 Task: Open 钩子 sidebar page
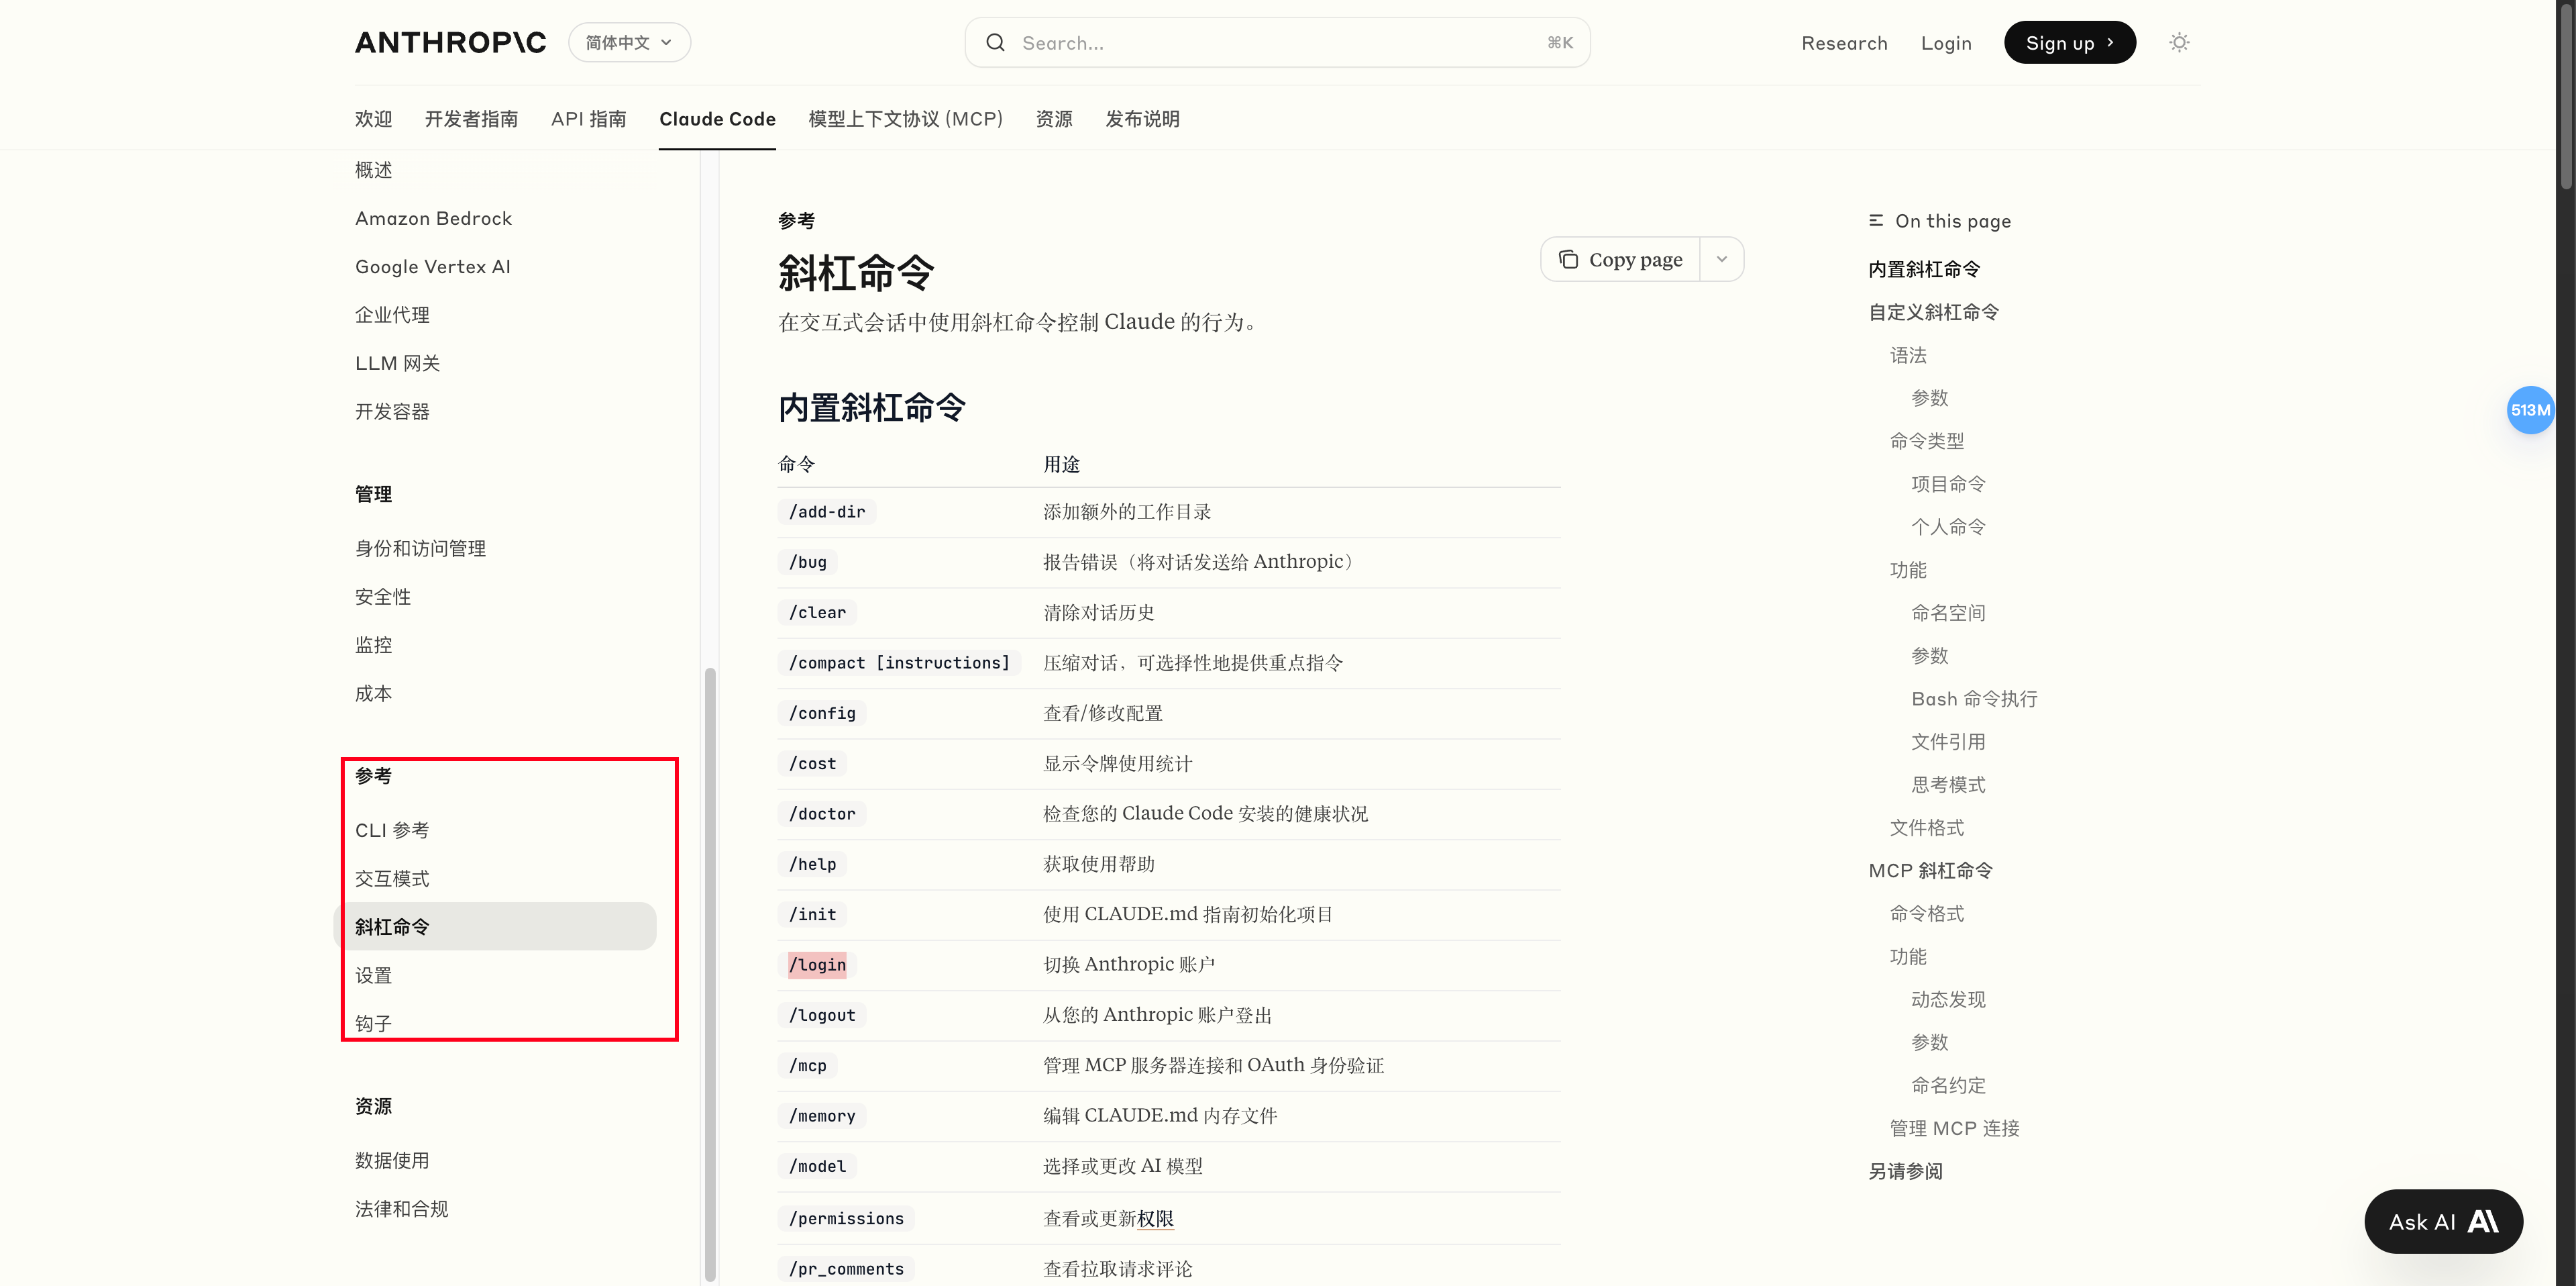point(373,1024)
